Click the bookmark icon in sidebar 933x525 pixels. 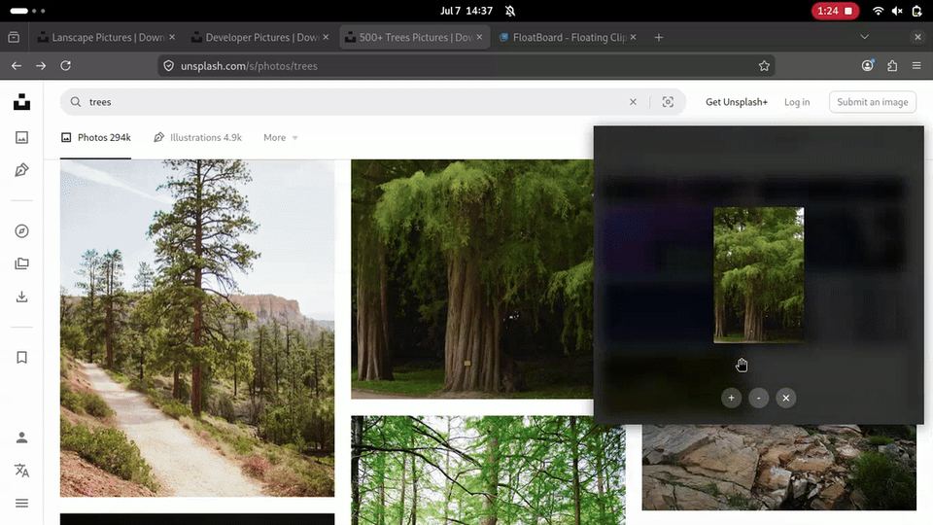(22, 357)
